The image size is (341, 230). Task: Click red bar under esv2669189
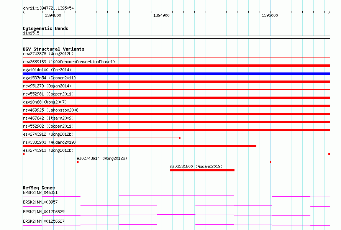[176, 66]
